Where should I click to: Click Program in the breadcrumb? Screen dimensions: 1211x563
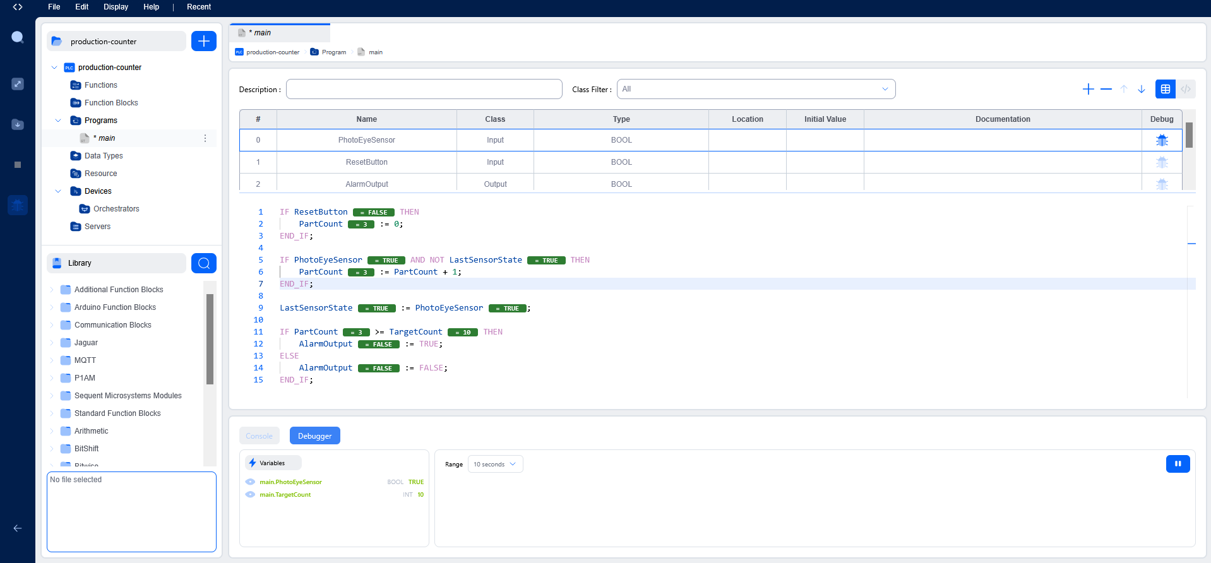coord(334,52)
